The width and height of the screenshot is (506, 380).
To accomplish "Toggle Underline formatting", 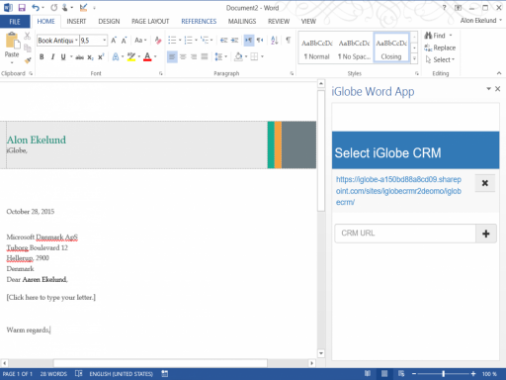I will 63,57.
